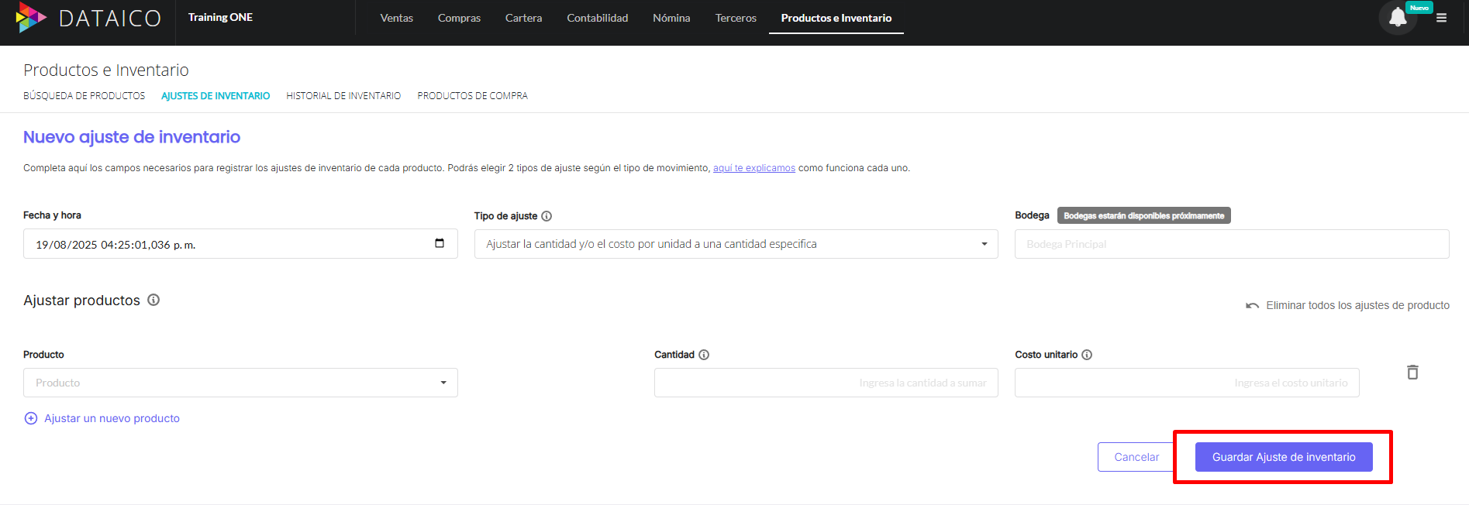This screenshot has height=505, width=1469.
Task: Click info icon beside Tipo de ajuste
Action: (547, 216)
